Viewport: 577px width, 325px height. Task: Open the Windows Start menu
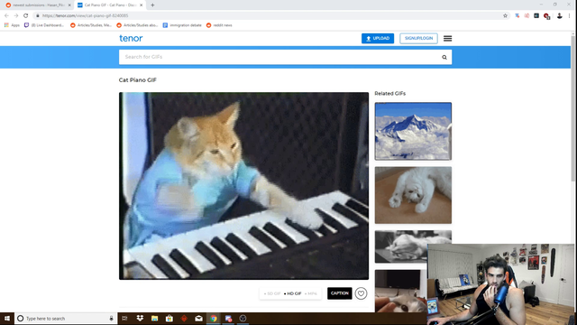tap(7, 319)
